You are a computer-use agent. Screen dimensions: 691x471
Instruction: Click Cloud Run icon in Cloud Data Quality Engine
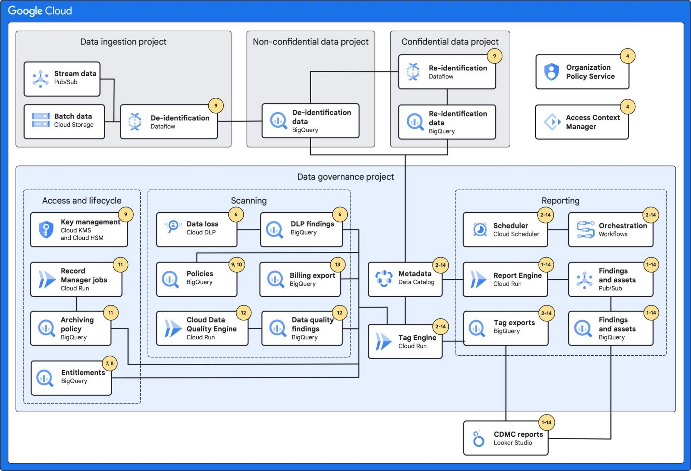173,328
